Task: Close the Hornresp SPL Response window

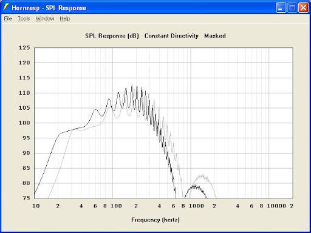Action: tap(304, 8)
